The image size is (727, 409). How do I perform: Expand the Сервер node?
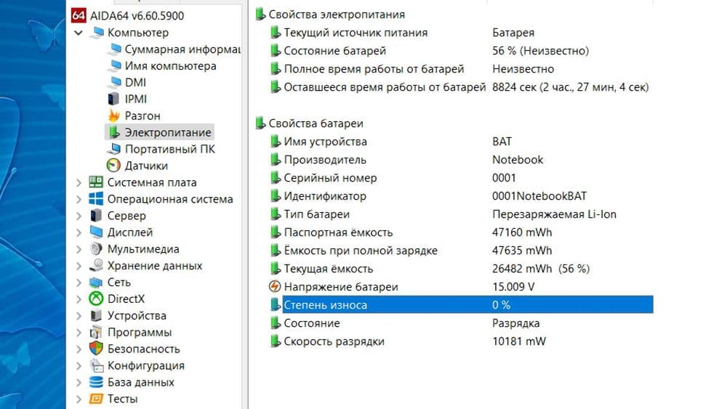click(x=79, y=216)
